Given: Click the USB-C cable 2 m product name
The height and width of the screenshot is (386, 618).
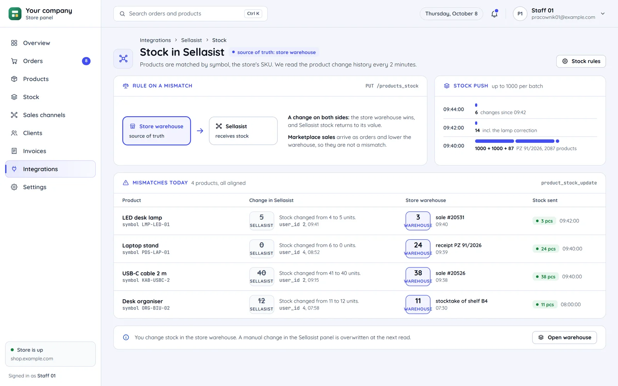Looking at the screenshot, I should (144, 273).
